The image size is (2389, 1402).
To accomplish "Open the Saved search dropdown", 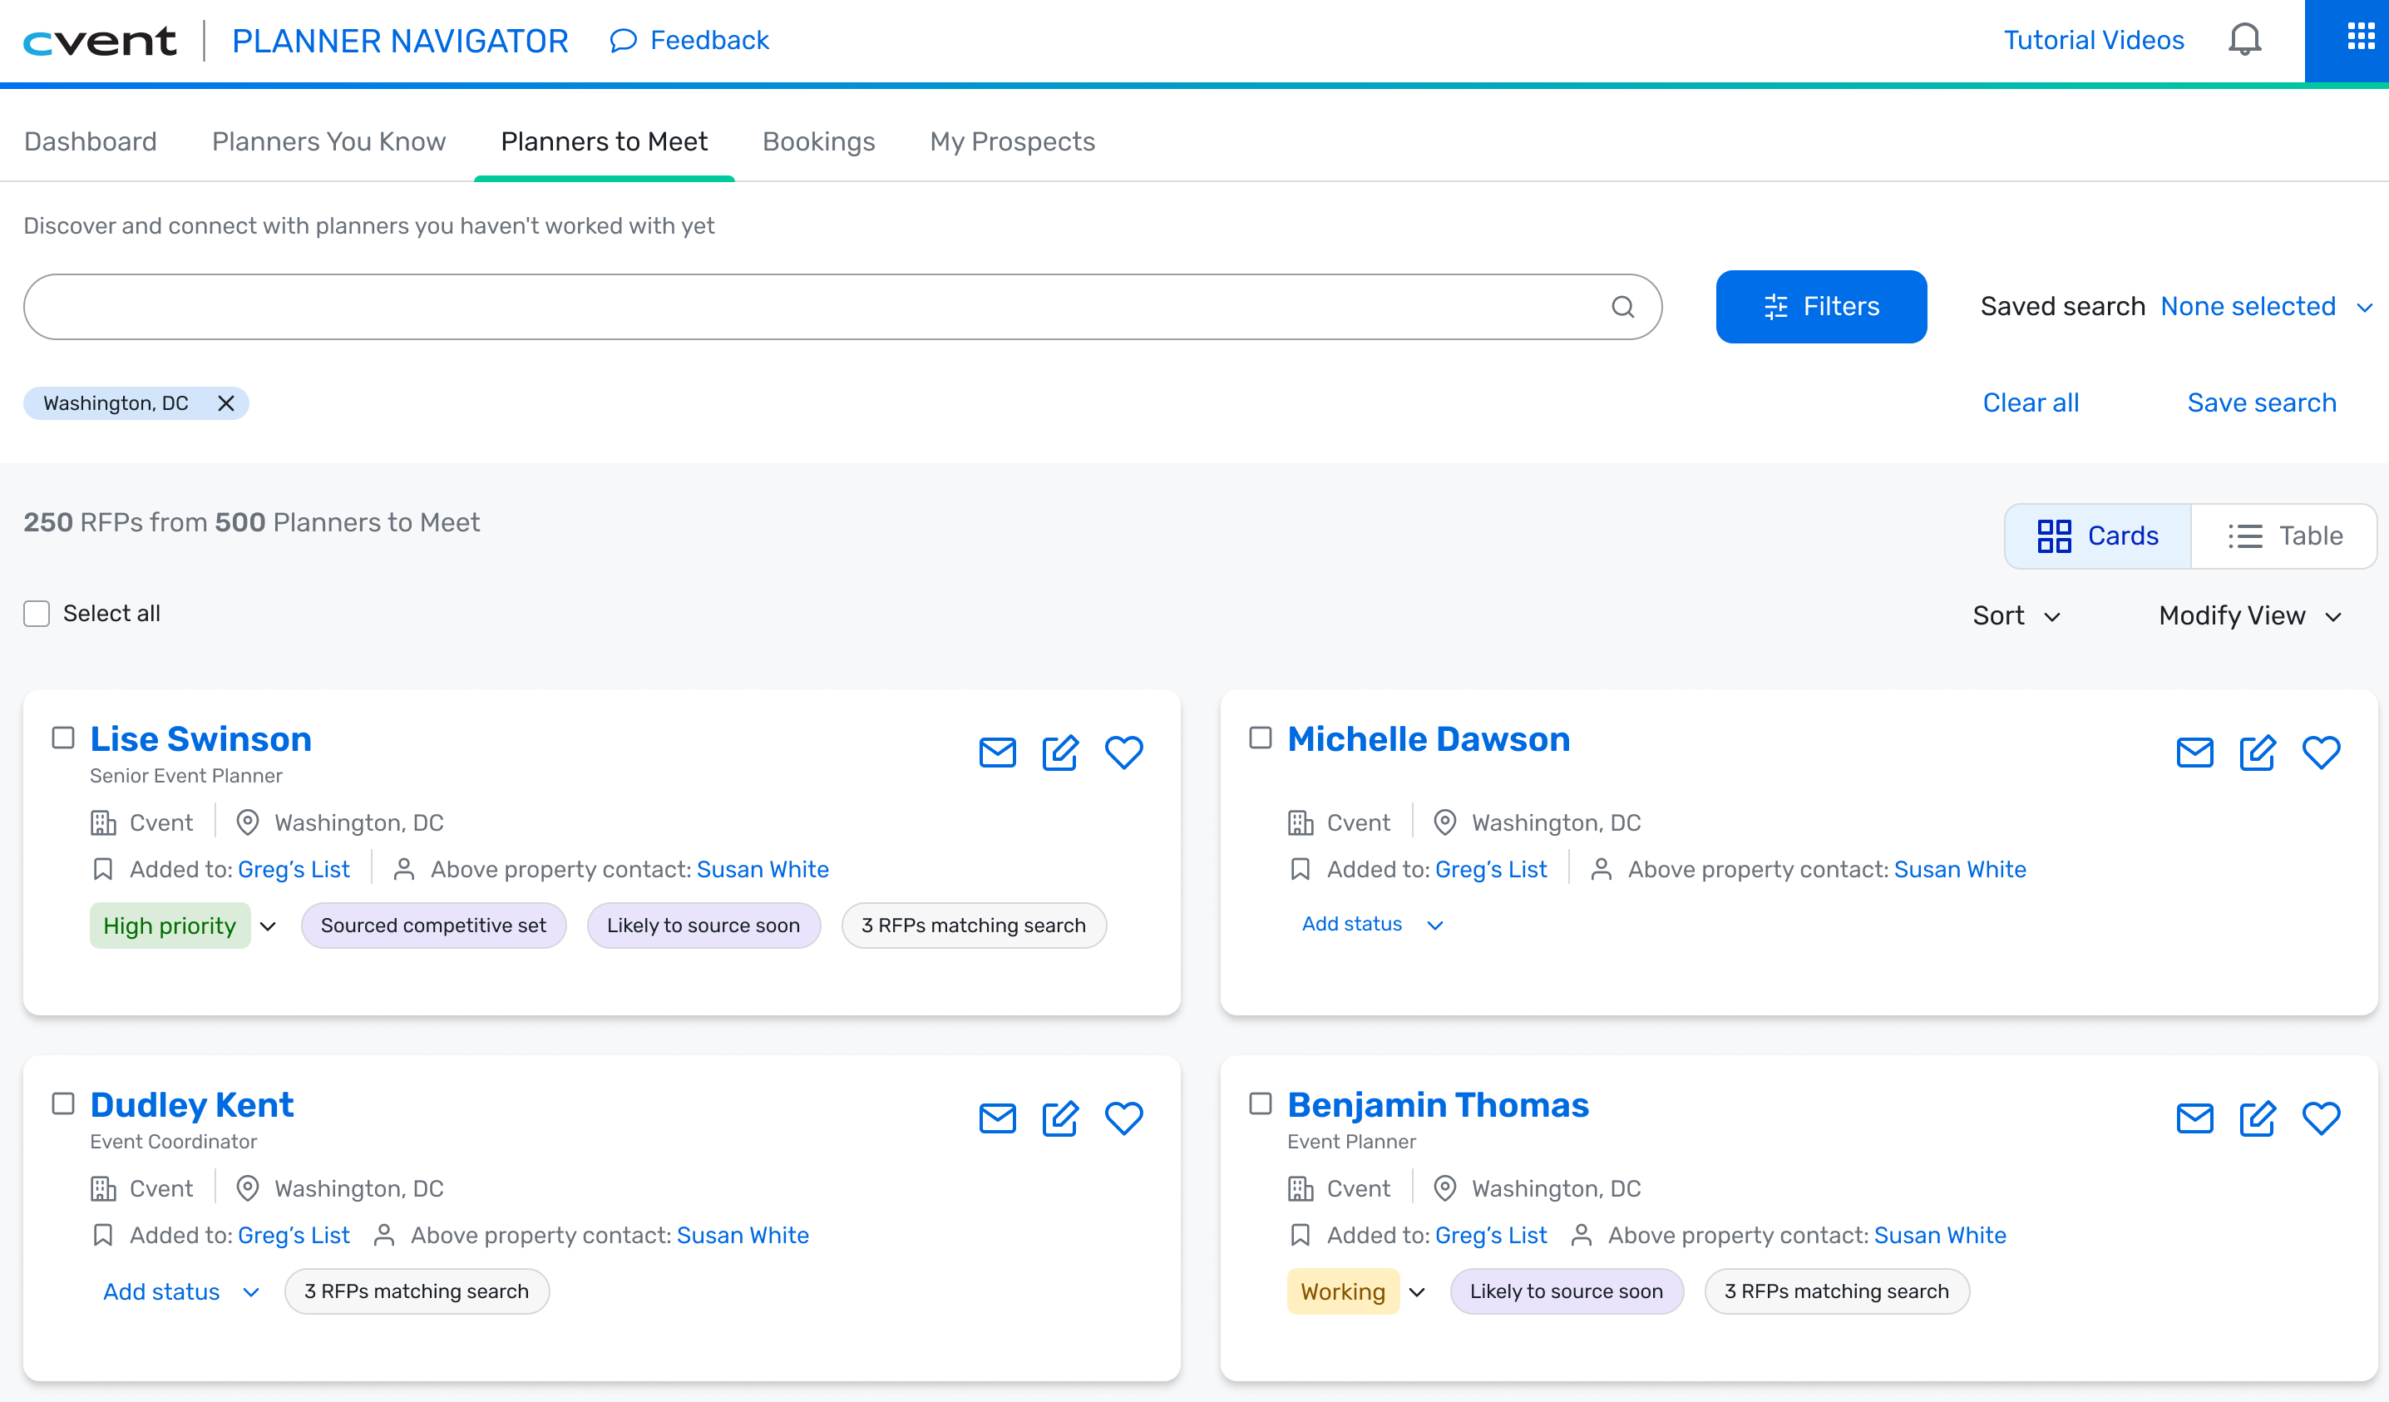I will (x=2267, y=307).
